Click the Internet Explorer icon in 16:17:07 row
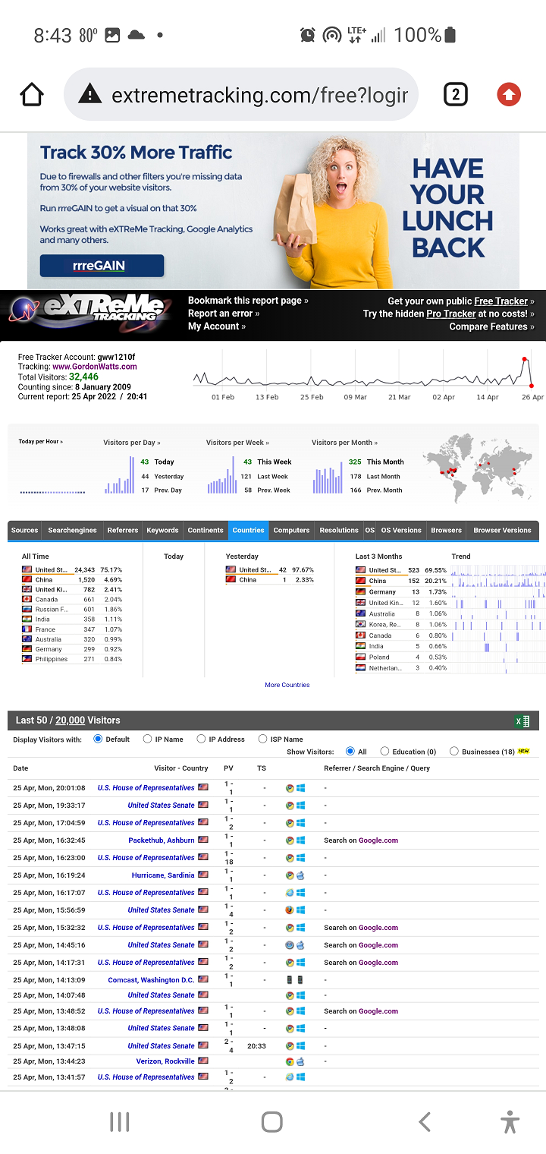Image resolution: width=546 pixels, height=1154 pixels. pos(290,893)
